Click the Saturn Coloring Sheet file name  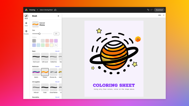coord(46,10)
